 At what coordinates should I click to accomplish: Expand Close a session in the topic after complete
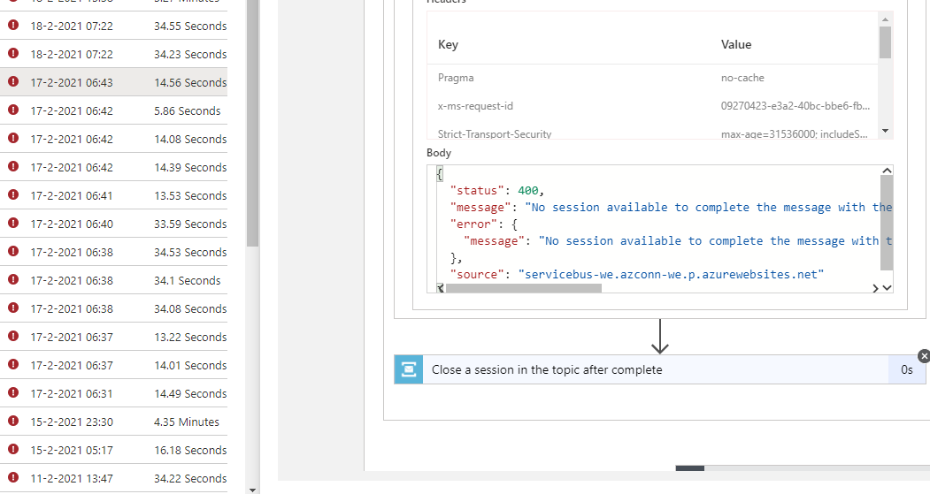[x=660, y=369]
